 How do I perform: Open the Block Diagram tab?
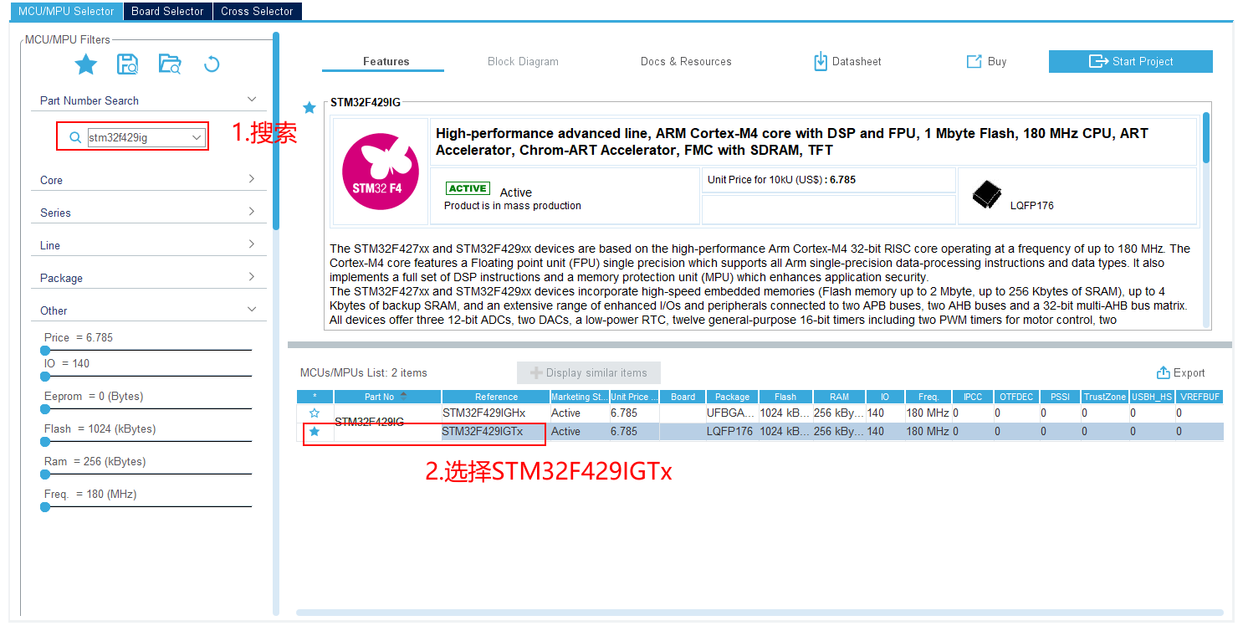pyautogui.click(x=523, y=61)
